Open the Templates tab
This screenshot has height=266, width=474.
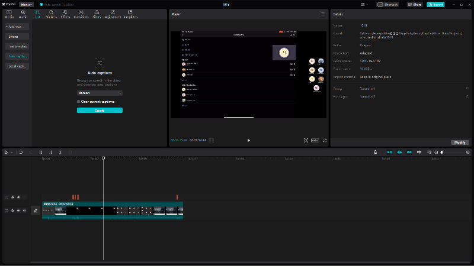click(x=130, y=14)
